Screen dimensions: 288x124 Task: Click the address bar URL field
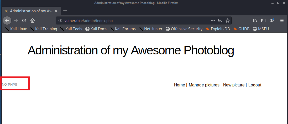pyautogui.click(x=131, y=20)
